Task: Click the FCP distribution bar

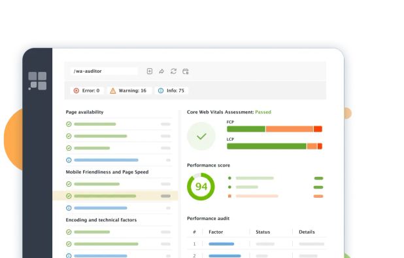Action: click(275, 129)
